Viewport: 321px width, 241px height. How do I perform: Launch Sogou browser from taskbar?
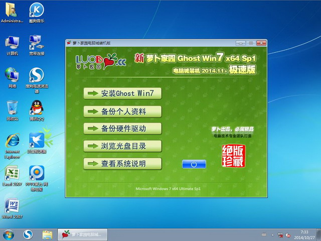[28, 235]
